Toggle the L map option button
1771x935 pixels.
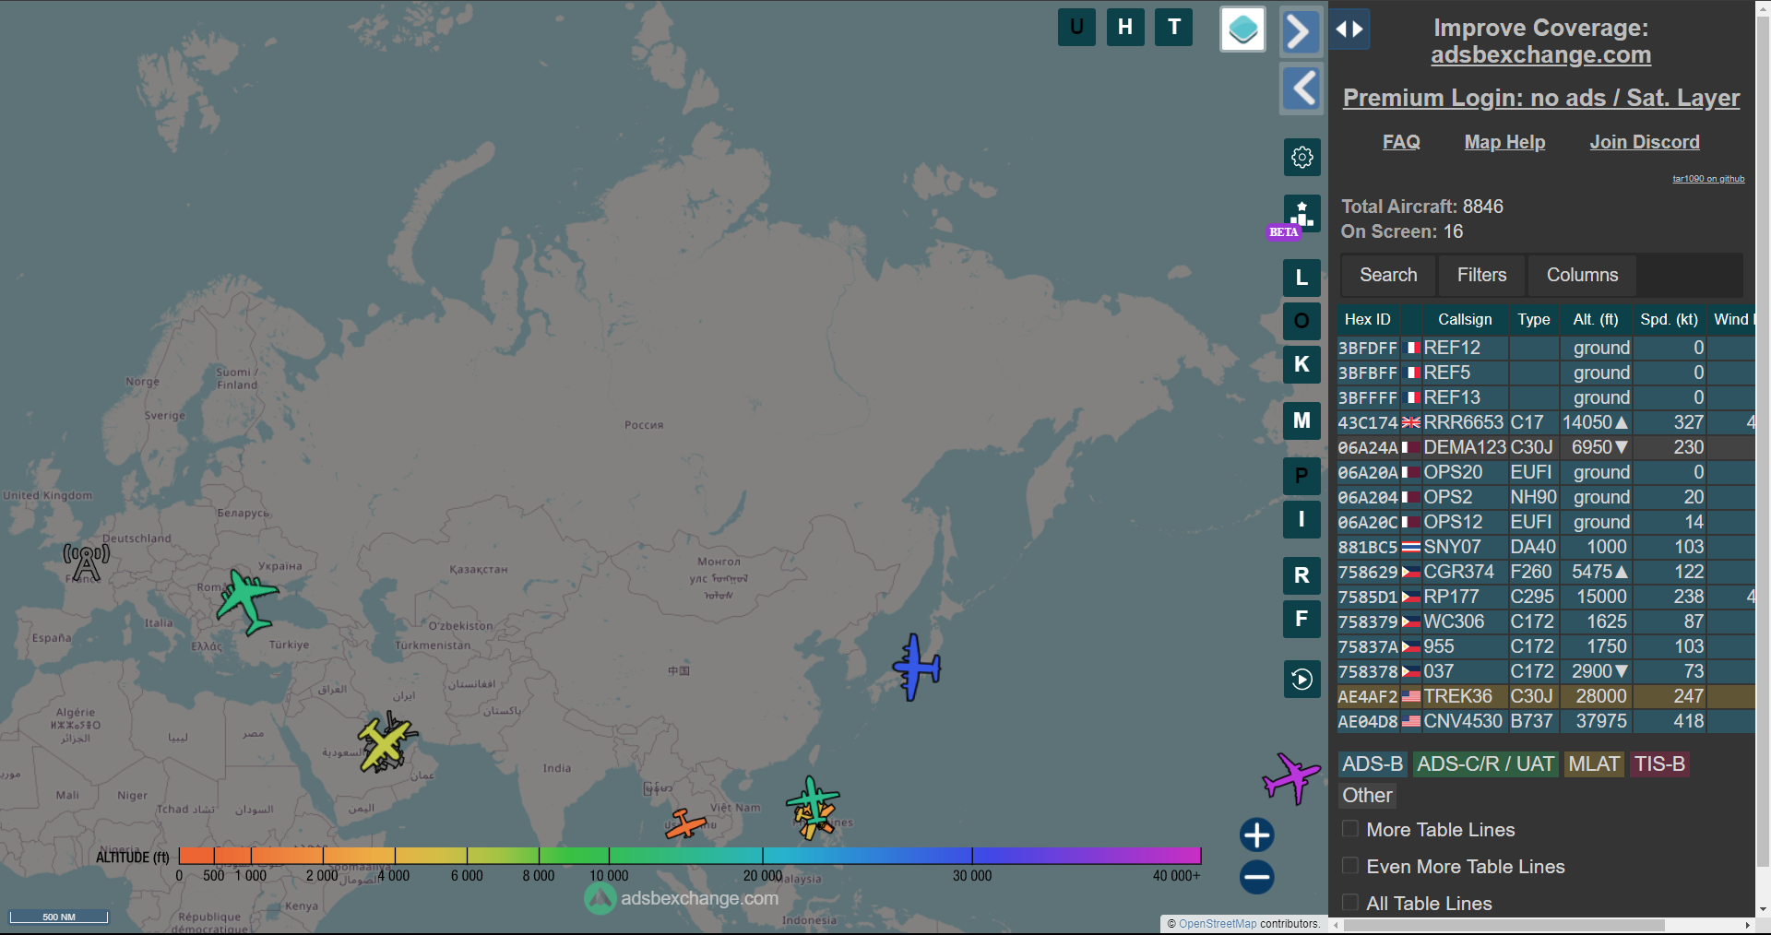1302,278
